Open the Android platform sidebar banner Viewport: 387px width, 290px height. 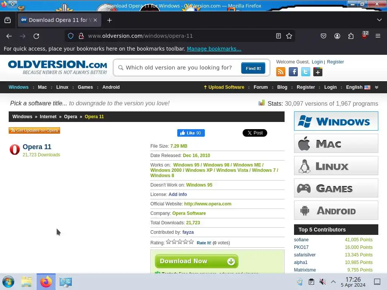[x=336, y=210]
